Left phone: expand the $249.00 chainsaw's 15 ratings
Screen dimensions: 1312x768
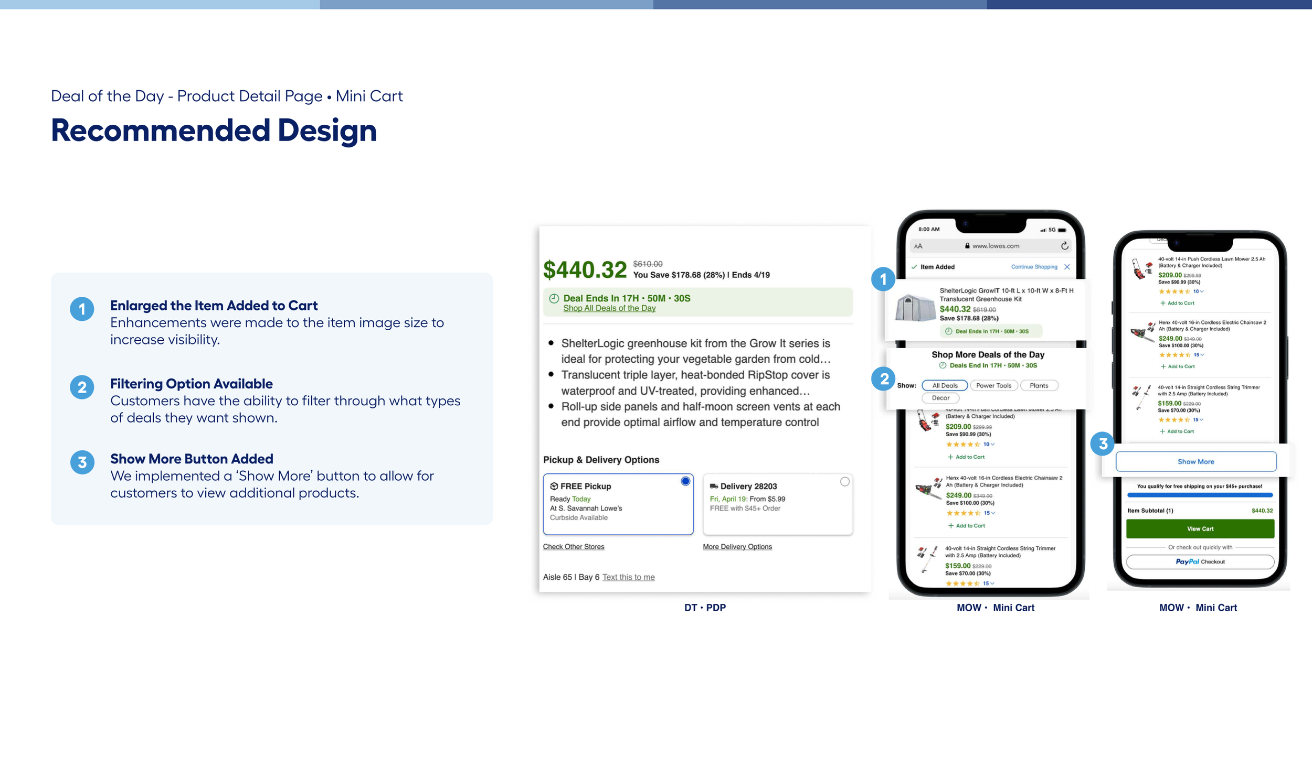point(989,513)
